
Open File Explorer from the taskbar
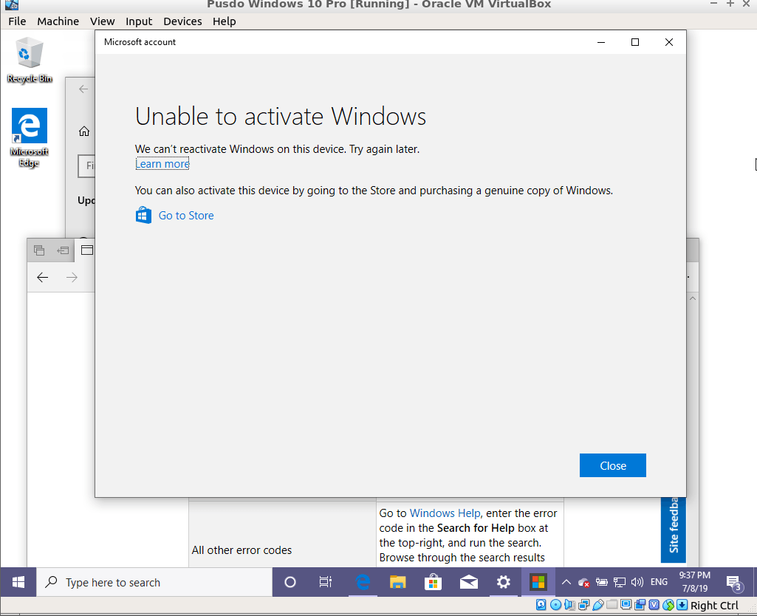(397, 582)
